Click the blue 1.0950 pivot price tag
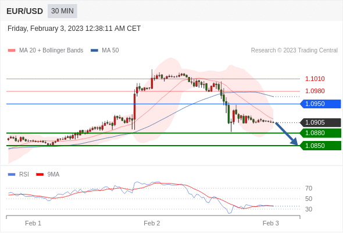The height and width of the screenshot is (233, 343). [x=320, y=104]
